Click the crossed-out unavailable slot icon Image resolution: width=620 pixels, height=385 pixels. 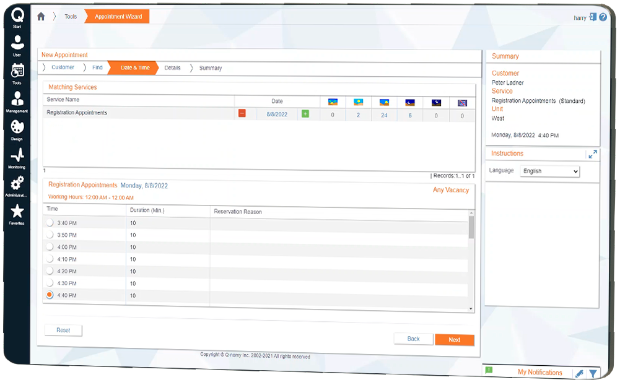pos(462,103)
